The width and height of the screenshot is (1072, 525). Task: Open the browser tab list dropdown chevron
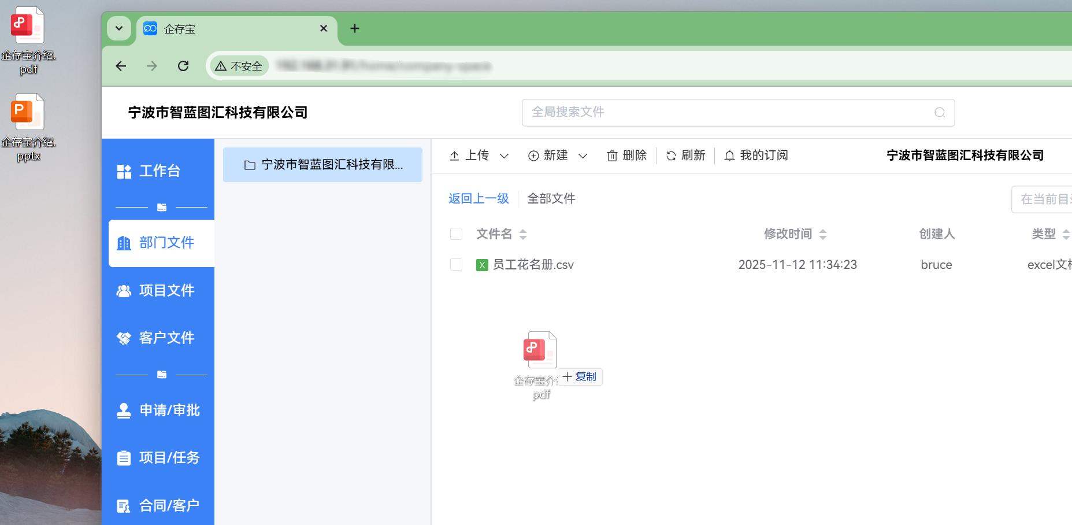click(x=119, y=28)
